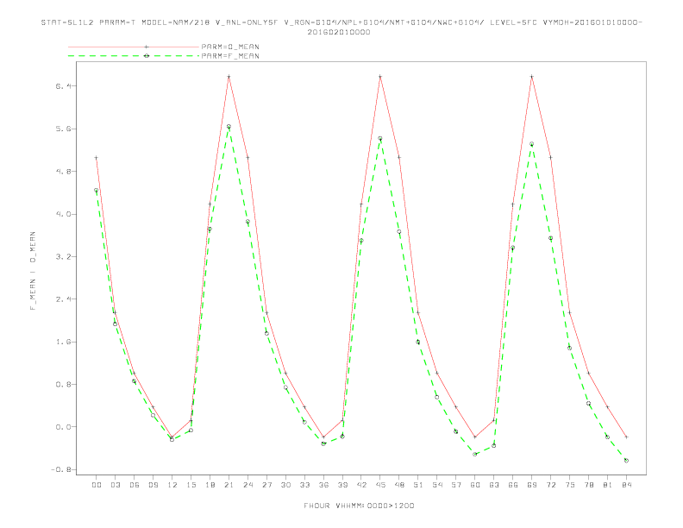Click x-axis tick label 60
The image size is (683, 528).
coord(475,485)
